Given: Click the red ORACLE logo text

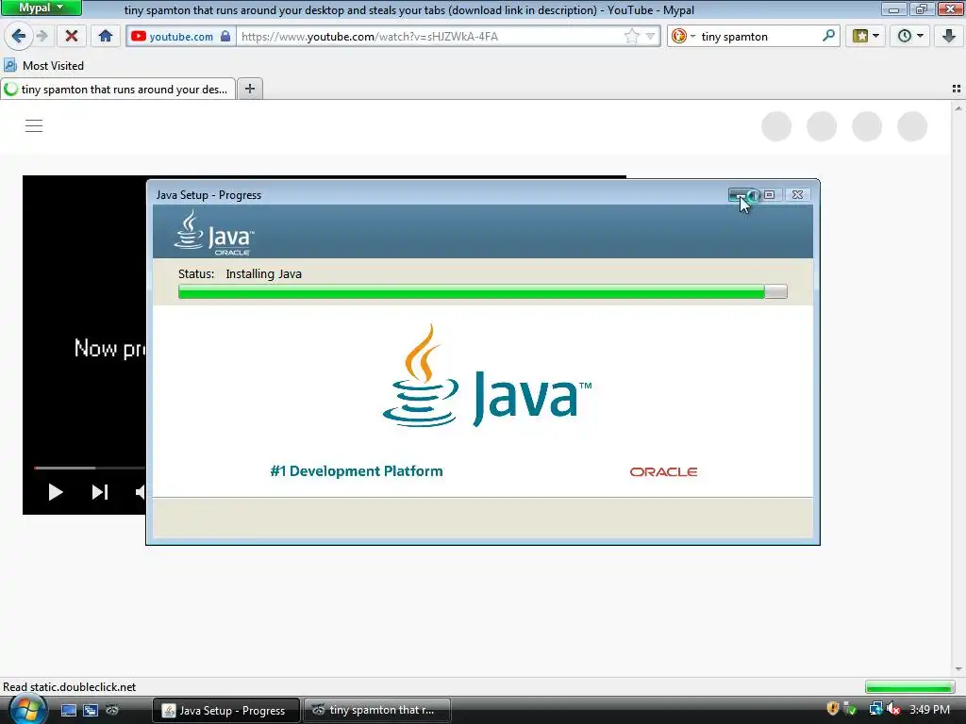Looking at the screenshot, I should [x=663, y=471].
